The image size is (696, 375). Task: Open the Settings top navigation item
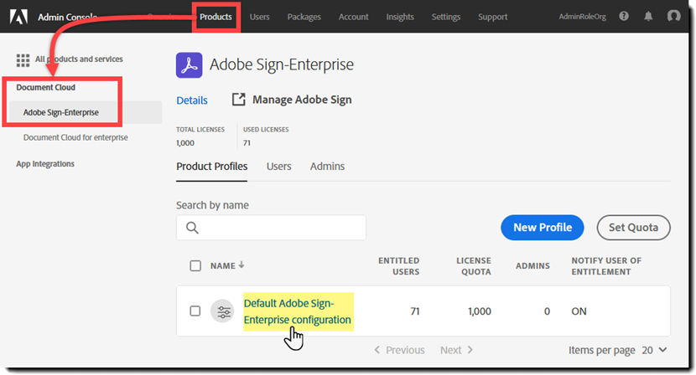click(446, 17)
